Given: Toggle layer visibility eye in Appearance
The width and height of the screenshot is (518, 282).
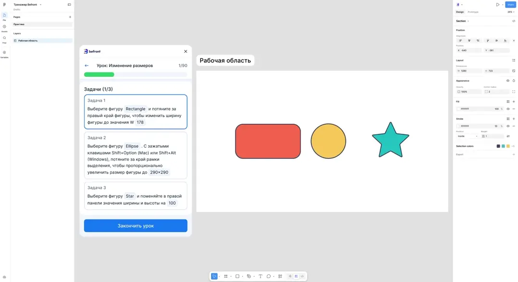Looking at the screenshot, I should (508, 81).
